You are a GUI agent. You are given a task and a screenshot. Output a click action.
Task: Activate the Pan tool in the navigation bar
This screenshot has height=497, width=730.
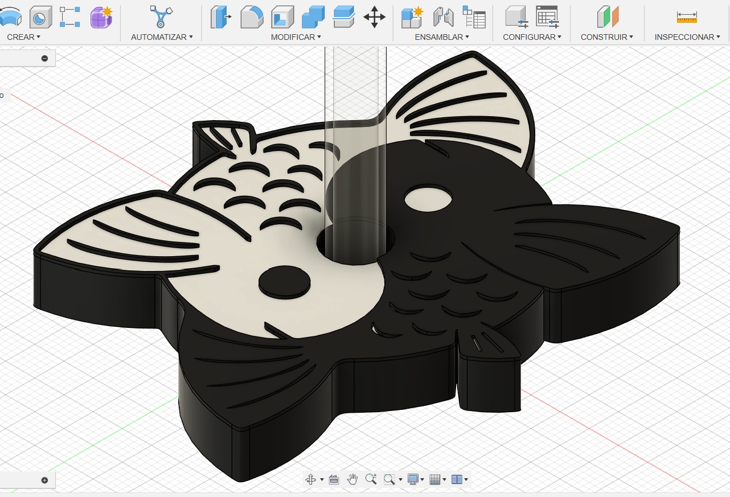pos(352,479)
